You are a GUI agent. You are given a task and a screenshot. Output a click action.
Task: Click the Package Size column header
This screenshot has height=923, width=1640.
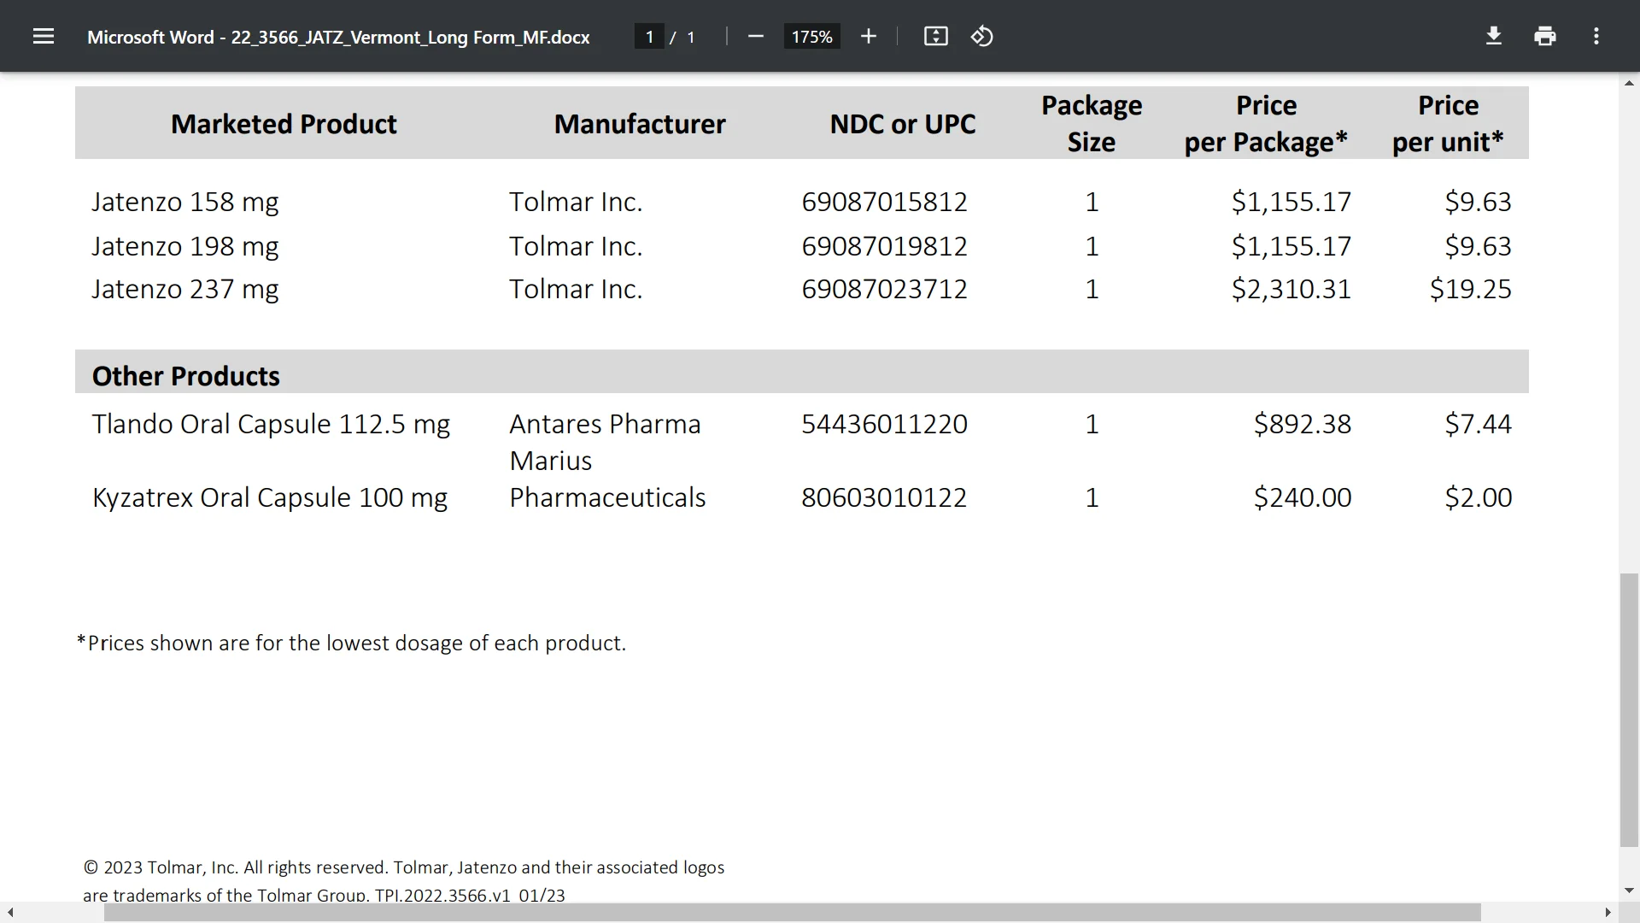pyautogui.click(x=1092, y=123)
